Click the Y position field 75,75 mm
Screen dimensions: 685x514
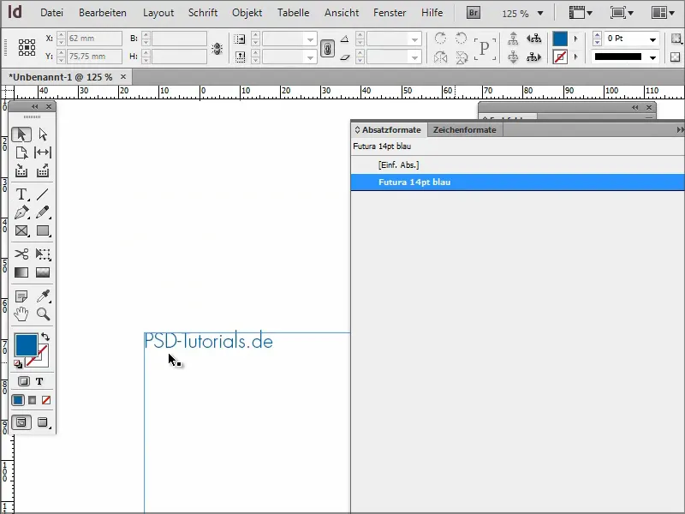(x=94, y=57)
